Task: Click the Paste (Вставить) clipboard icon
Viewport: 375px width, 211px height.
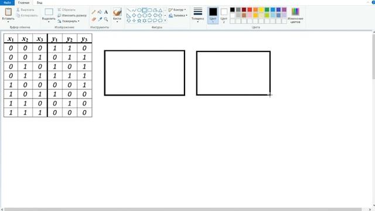Action: [8, 12]
